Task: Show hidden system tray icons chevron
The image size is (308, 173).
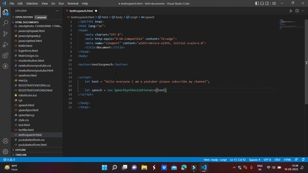Action: (234, 168)
